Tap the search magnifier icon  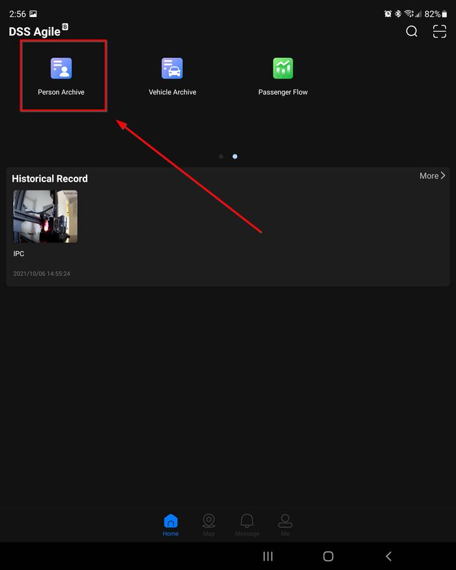(411, 31)
